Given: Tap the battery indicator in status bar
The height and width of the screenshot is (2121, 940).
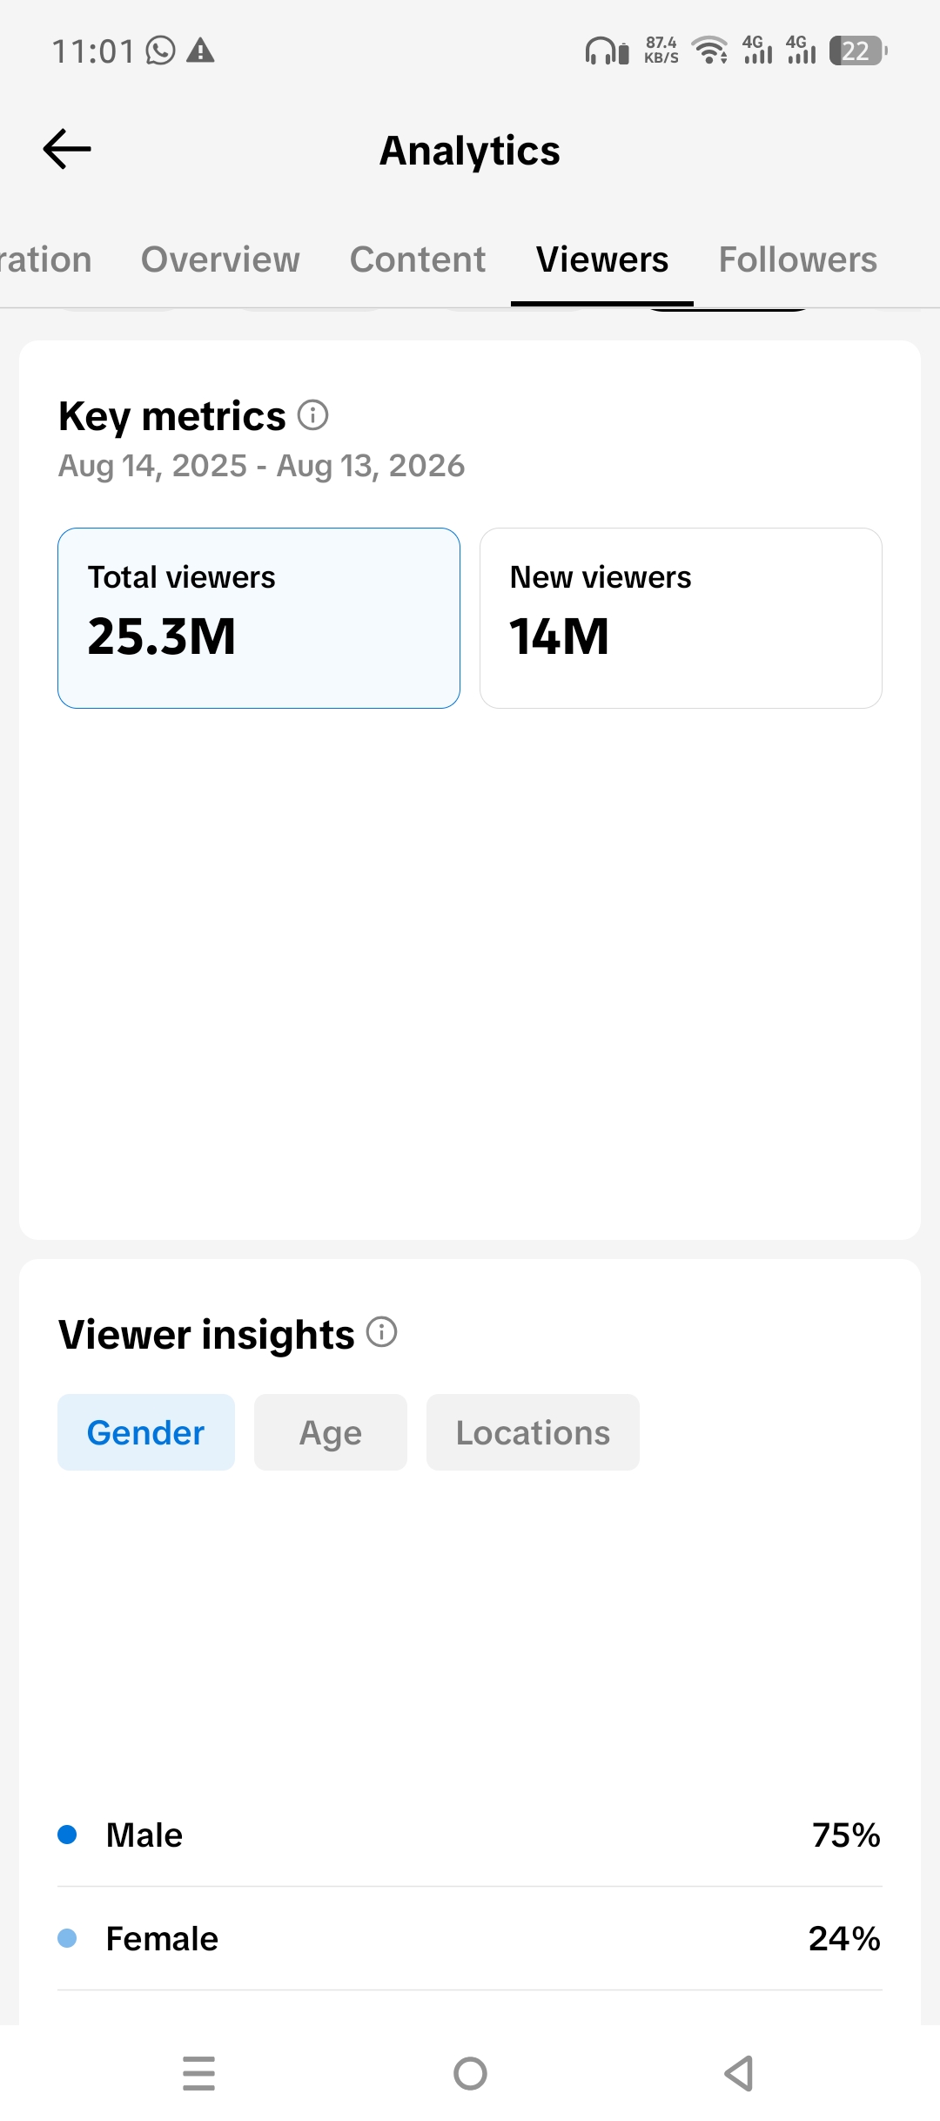Looking at the screenshot, I should (858, 51).
